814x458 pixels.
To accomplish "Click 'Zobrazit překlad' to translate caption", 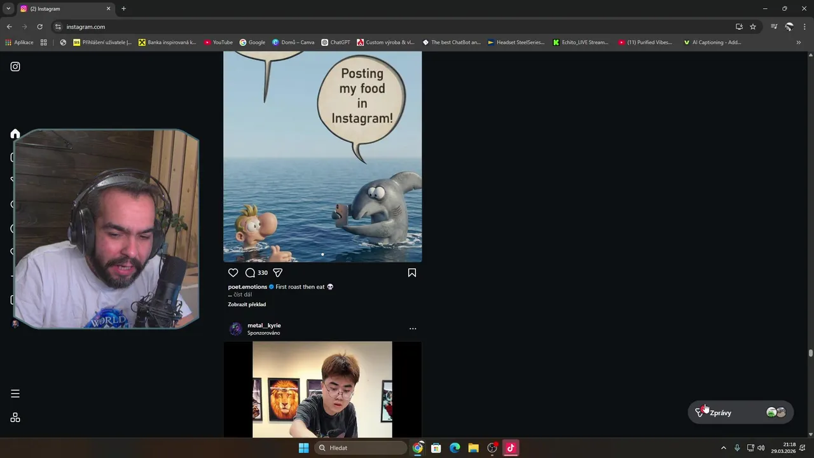I will (x=247, y=305).
